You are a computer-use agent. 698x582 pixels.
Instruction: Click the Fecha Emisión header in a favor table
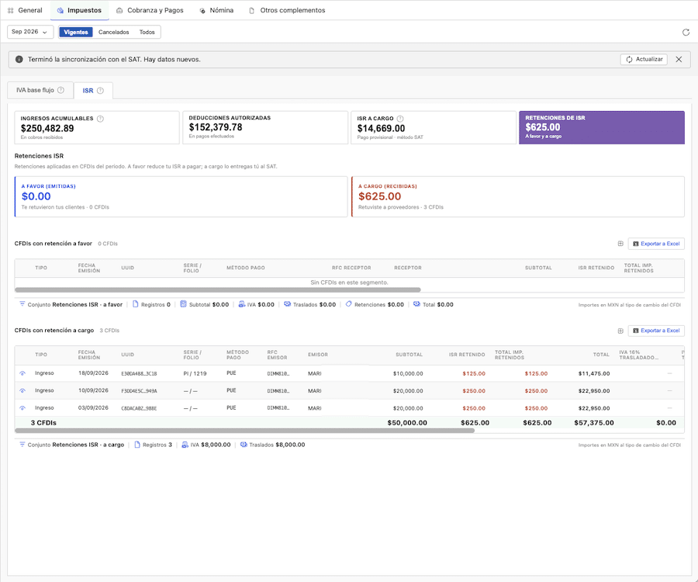89,268
